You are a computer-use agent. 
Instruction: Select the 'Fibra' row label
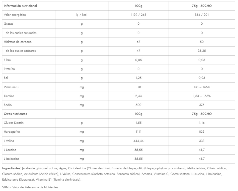(x=7, y=60)
